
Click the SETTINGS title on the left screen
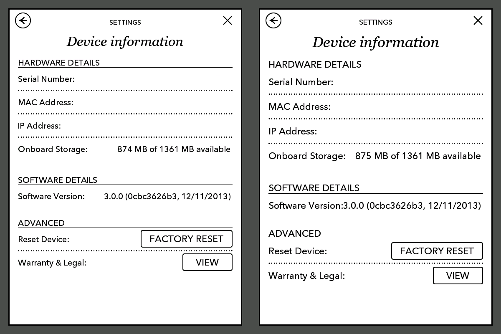point(125,23)
